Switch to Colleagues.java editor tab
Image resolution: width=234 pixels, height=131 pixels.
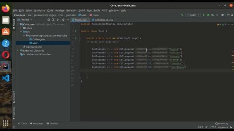coord(103,20)
